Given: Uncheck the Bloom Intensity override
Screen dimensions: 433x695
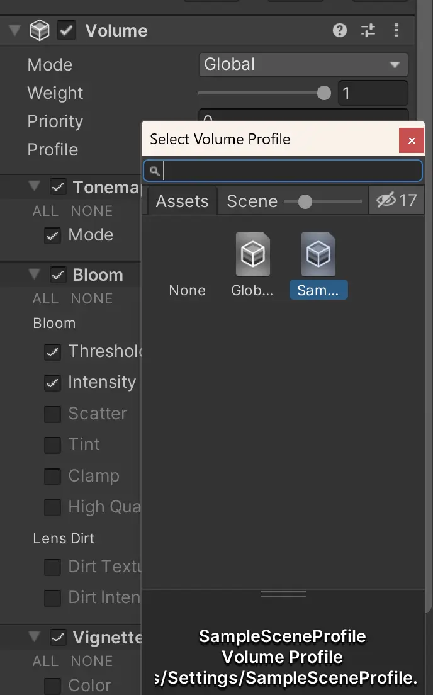Looking at the screenshot, I should (52, 383).
